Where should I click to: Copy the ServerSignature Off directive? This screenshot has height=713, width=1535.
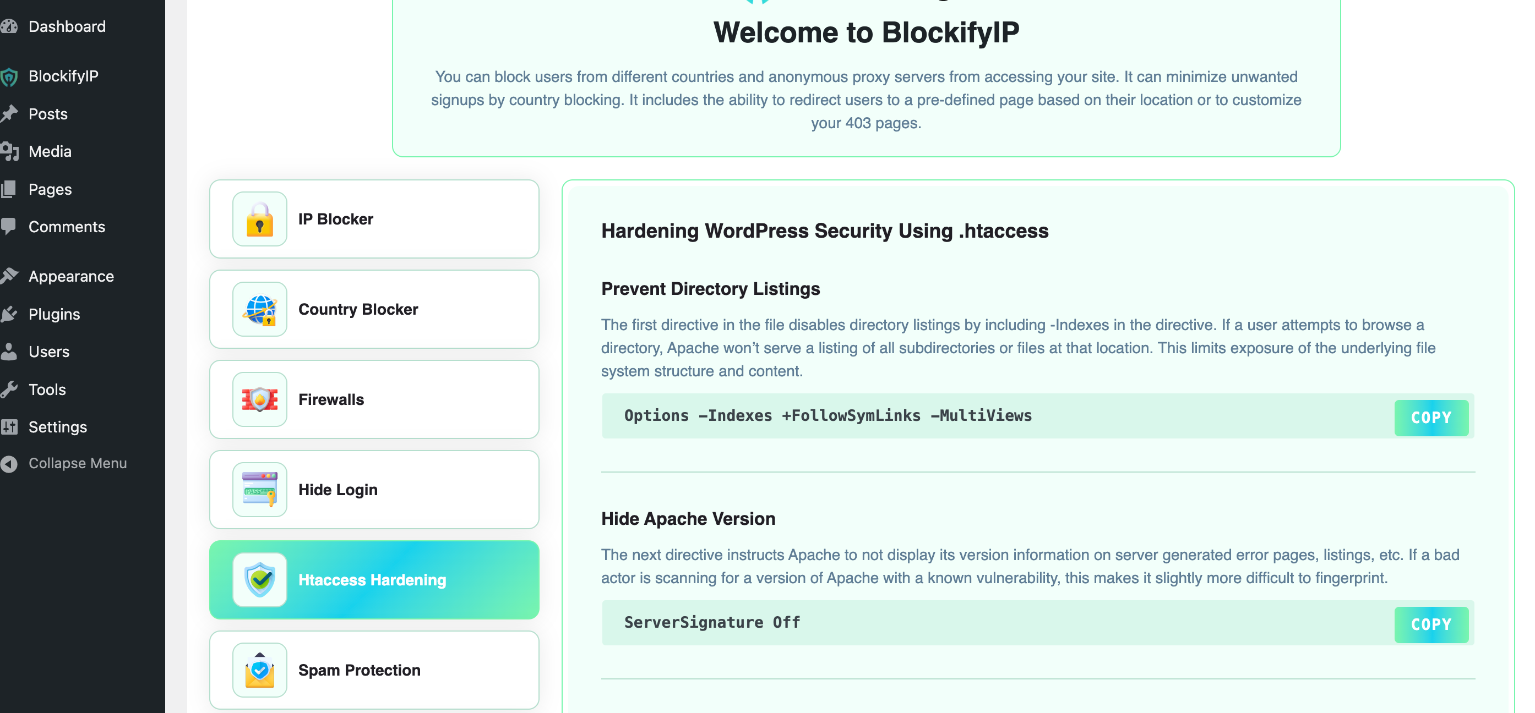pos(1431,624)
